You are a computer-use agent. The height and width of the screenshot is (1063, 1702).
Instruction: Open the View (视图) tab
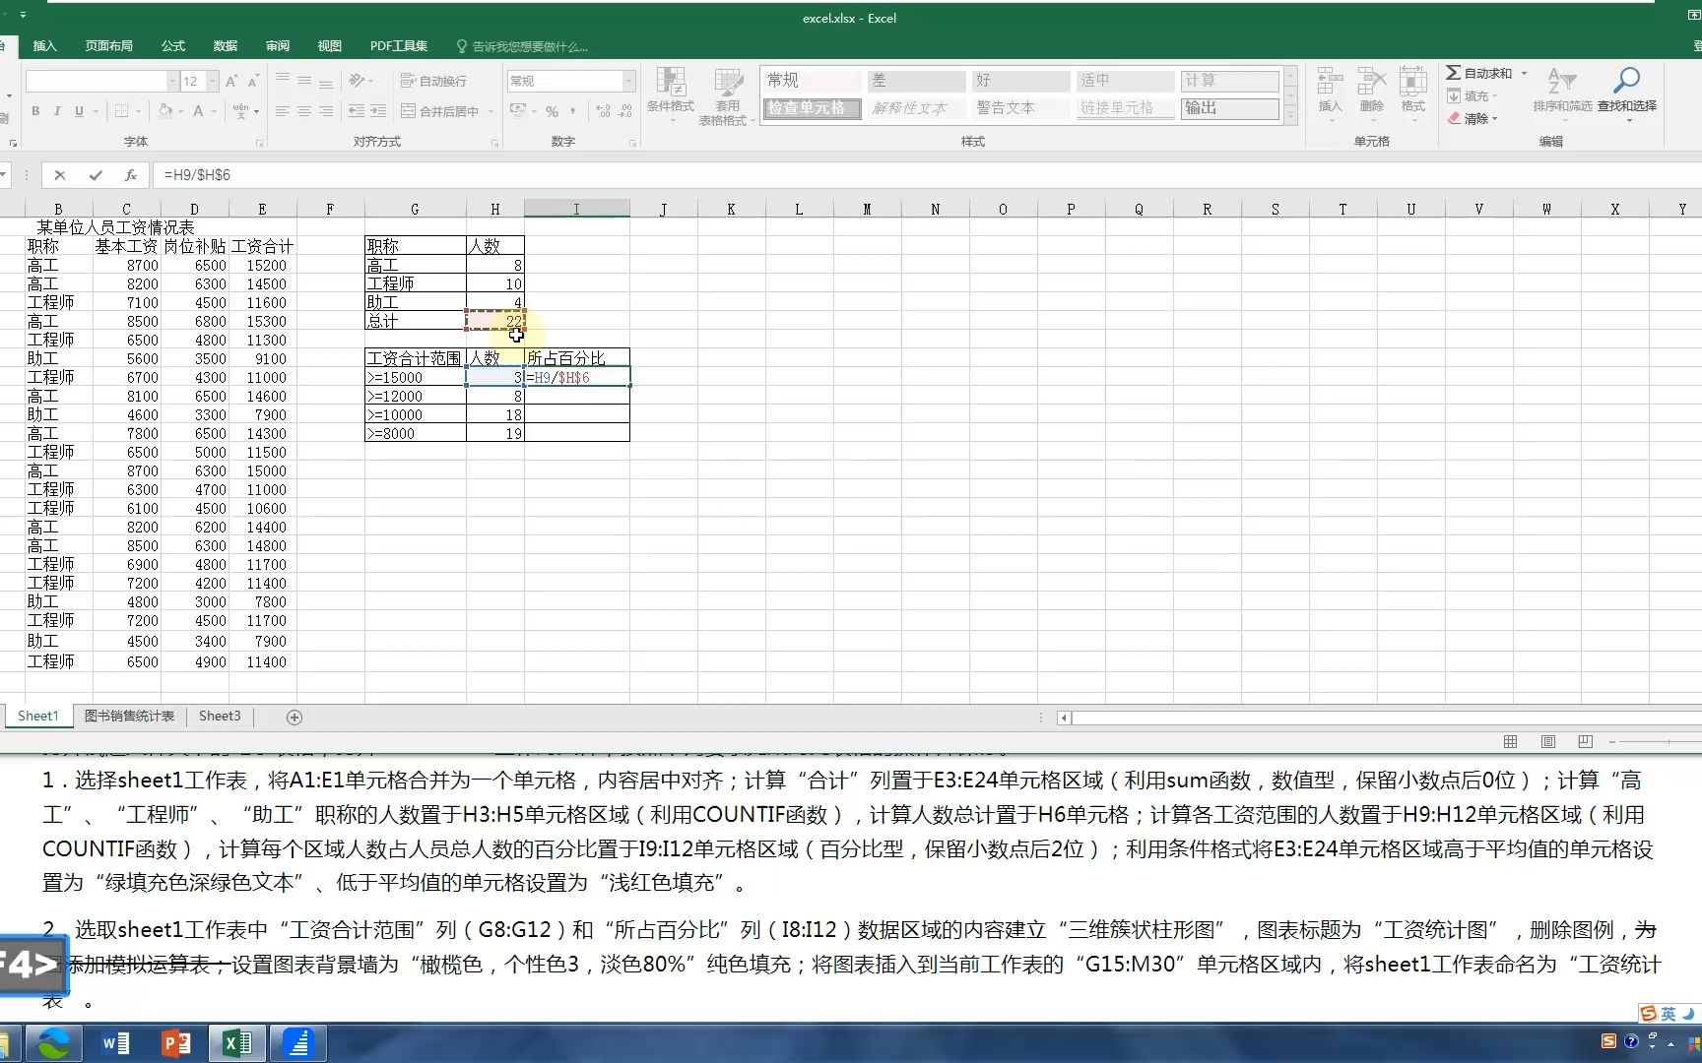[x=330, y=46]
